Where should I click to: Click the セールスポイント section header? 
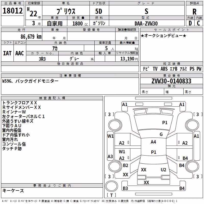tap(171, 30)
